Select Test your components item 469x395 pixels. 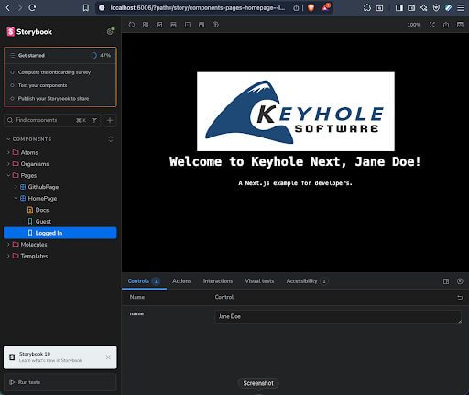42,85
